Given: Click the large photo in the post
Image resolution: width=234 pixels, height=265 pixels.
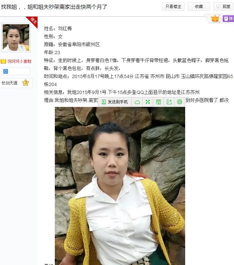Looking at the screenshot, I should pos(120,186).
